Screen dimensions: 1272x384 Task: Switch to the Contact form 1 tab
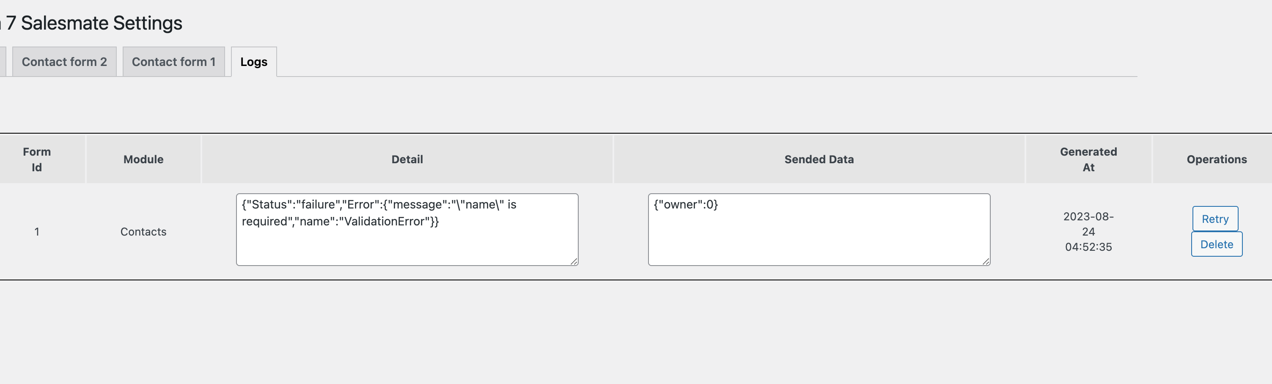[x=174, y=62]
